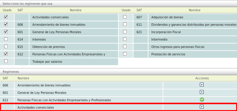Check the Obtención de premios box
The image size is (237, 111).
(6, 46)
